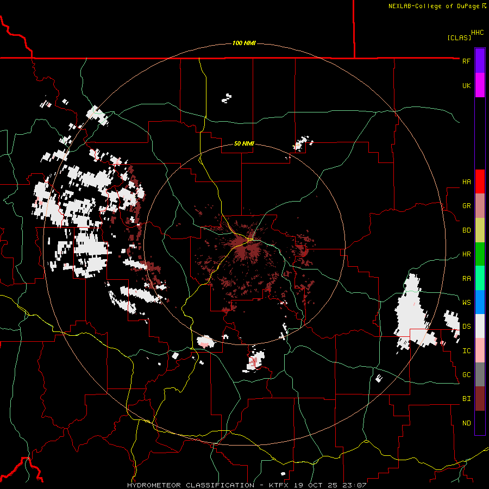Click the DS white legend swatch
This screenshot has height=489, width=489.
tap(480, 326)
